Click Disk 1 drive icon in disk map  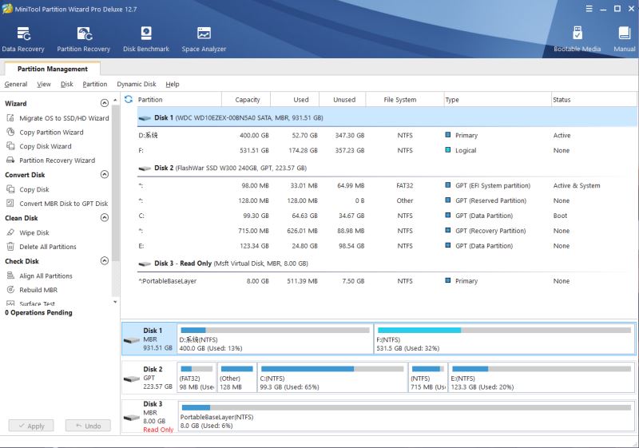(x=132, y=340)
